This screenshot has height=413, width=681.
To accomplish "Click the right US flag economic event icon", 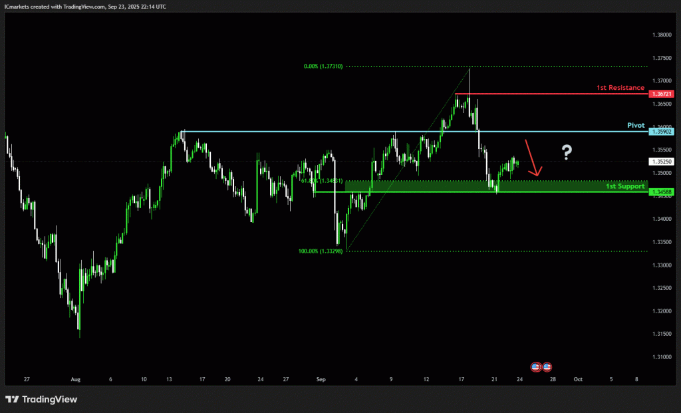I will coord(547,366).
